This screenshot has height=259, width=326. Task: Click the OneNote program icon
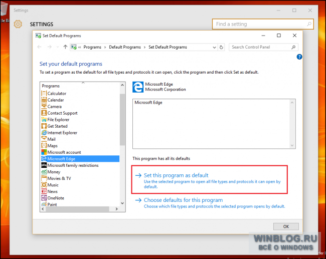click(44, 198)
